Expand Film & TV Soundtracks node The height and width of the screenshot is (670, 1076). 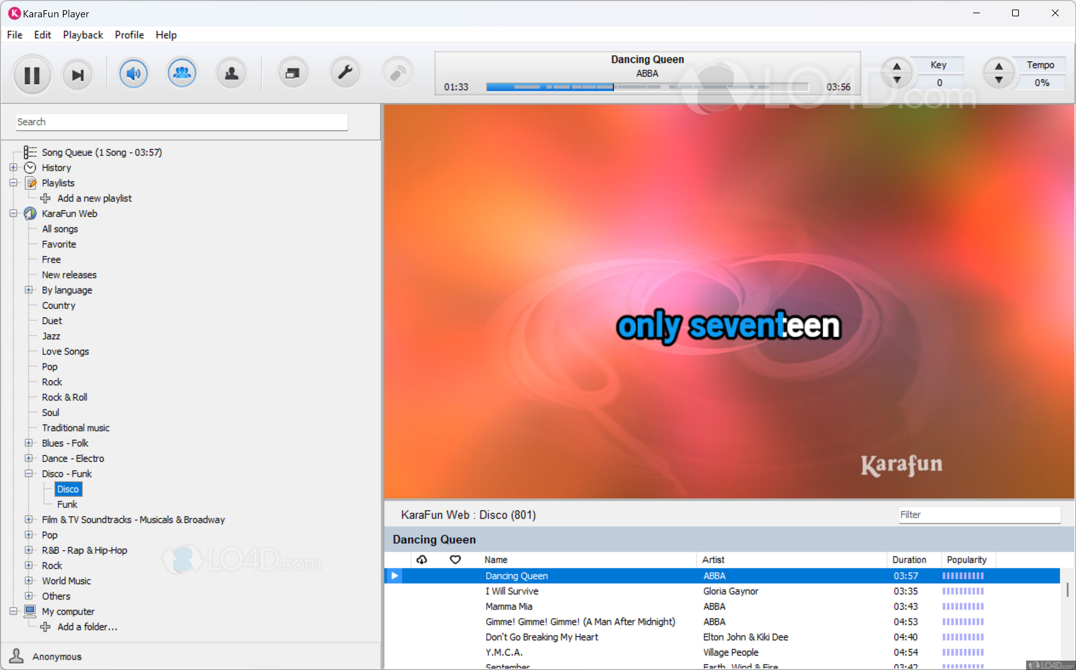(x=29, y=519)
